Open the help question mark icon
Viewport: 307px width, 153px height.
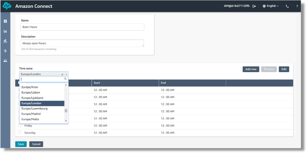(x=297, y=6)
